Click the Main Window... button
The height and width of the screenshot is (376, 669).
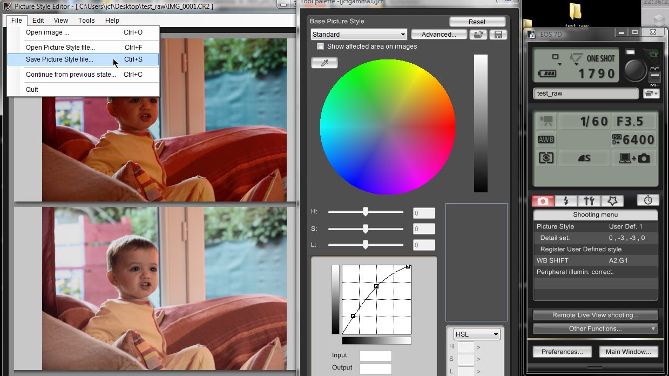629,352
